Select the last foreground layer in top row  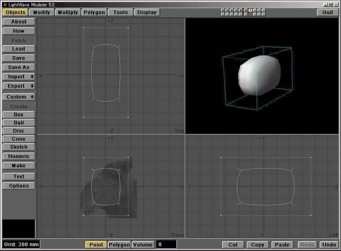pos(264,10)
